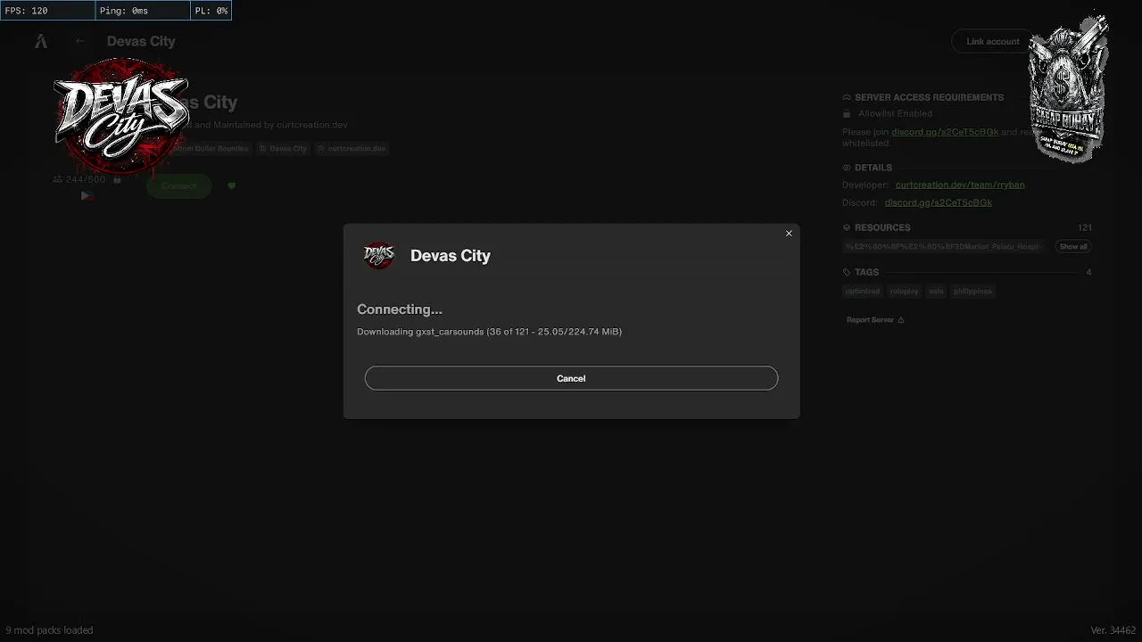Cancel the Devas City connection

coord(571,378)
